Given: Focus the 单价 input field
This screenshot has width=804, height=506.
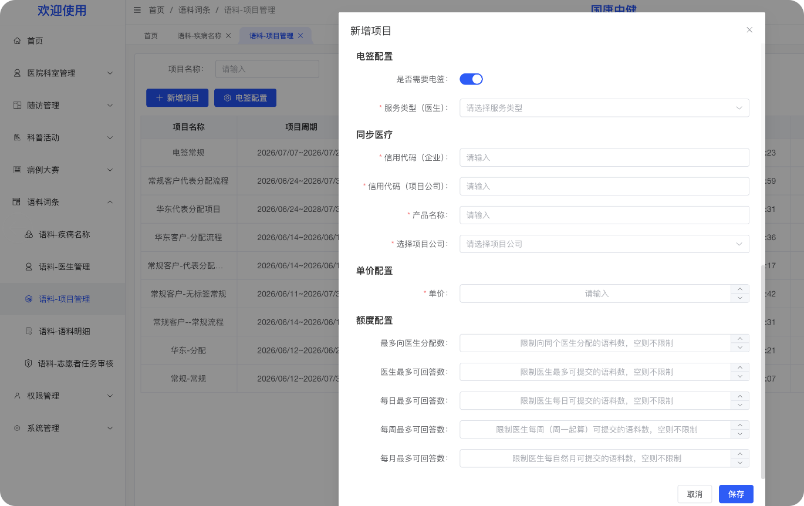Looking at the screenshot, I should (595, 294).
